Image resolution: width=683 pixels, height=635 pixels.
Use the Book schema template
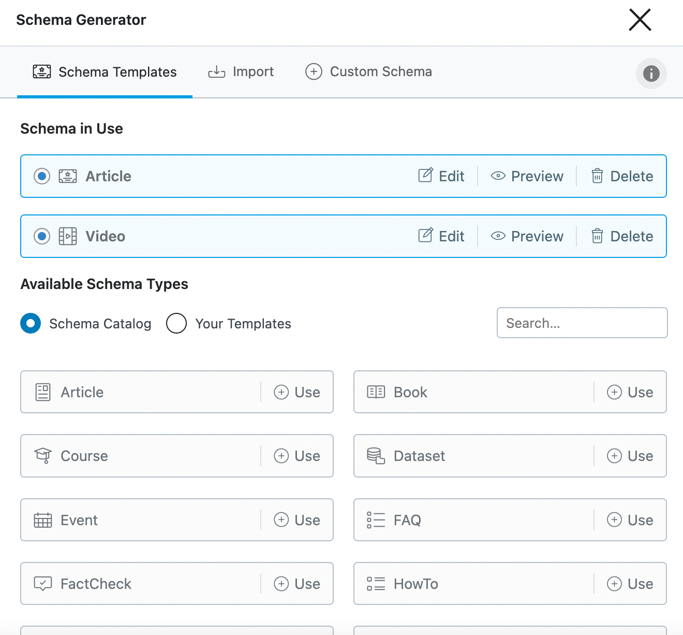(x=630, y=392)
